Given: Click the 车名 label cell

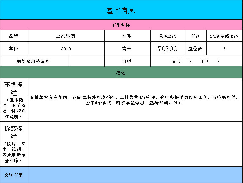Looking at the screenshot, I should [196, 36].
